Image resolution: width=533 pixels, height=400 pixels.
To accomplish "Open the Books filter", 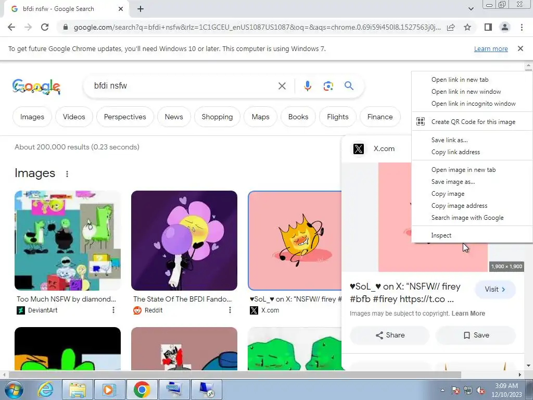I will click(298, 117).
